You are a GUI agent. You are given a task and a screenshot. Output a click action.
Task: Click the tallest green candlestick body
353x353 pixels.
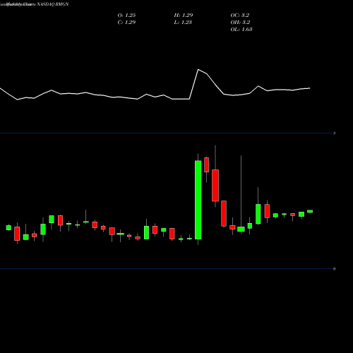click(198, 200)
